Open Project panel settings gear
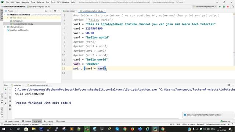Screen dimensions: 235x132 (x=55, y=11)
